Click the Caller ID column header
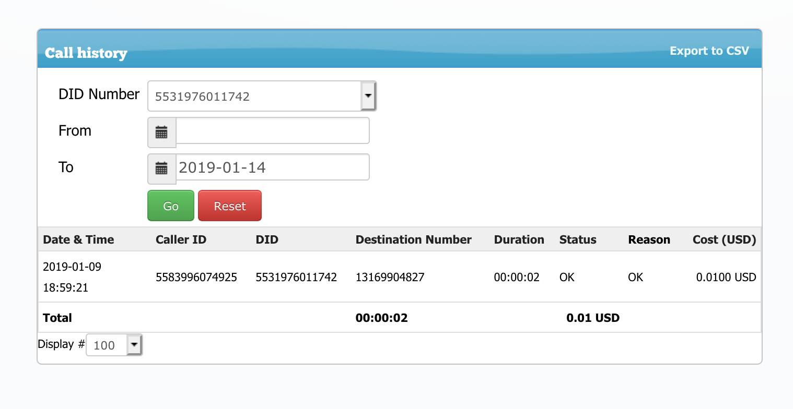793x409 pixels. 181,239
